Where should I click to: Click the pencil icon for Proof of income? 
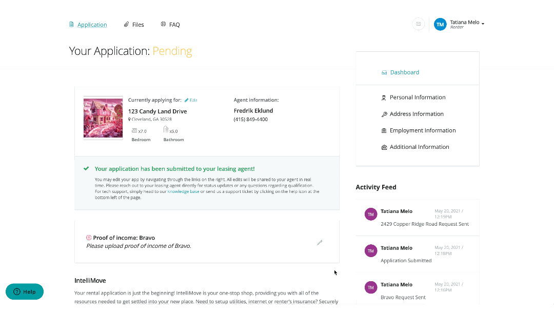[320, 242]
